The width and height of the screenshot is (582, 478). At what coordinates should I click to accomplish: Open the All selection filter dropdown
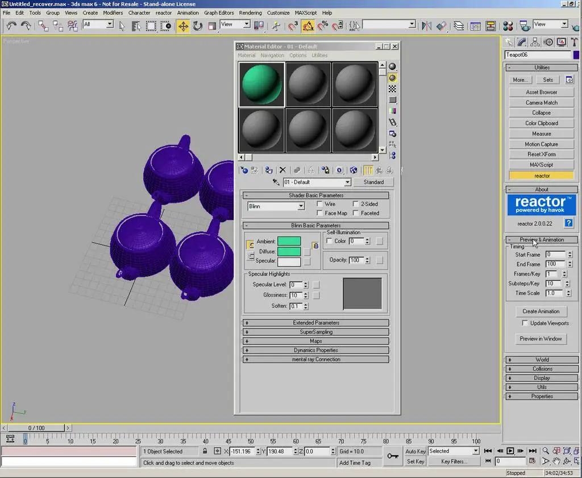point(110,24)
